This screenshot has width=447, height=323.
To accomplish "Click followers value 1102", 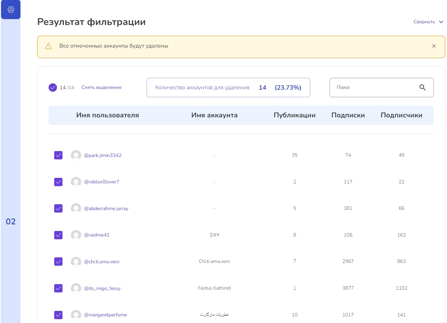I will (x=402, y=288).
